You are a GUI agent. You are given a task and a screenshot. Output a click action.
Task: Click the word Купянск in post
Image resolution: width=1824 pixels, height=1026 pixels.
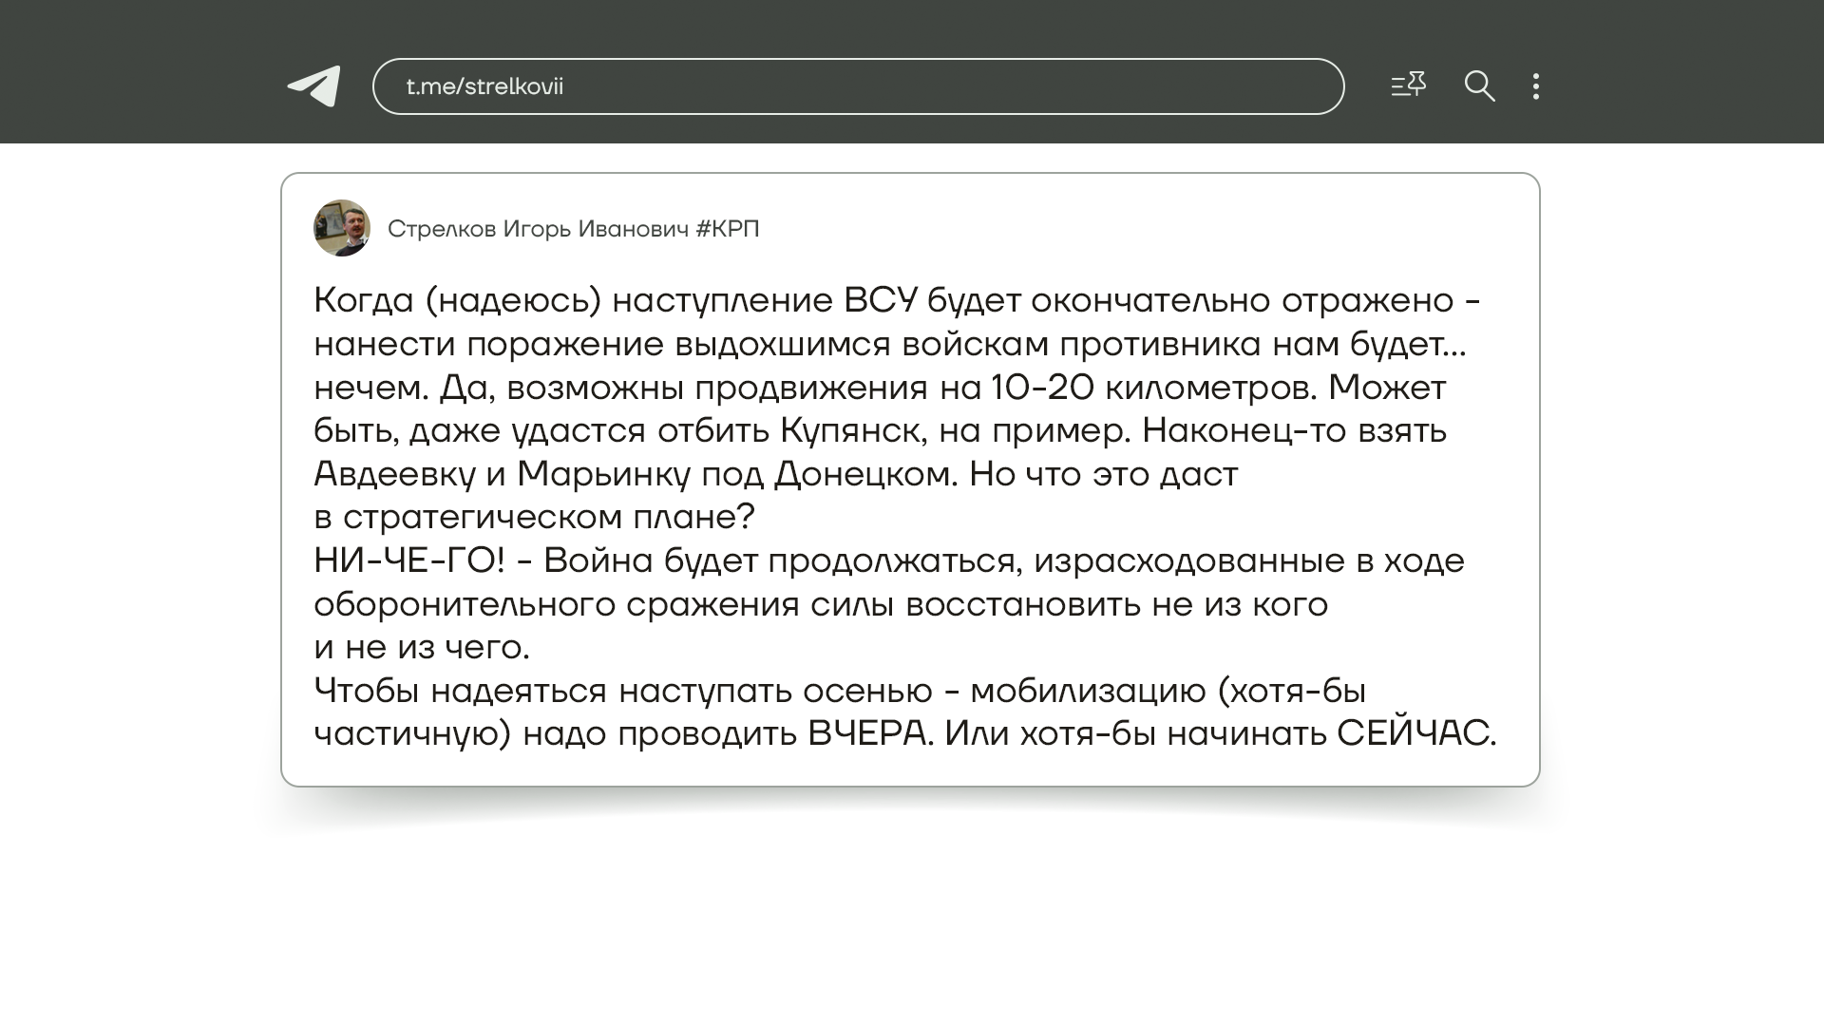pos(853,431)
